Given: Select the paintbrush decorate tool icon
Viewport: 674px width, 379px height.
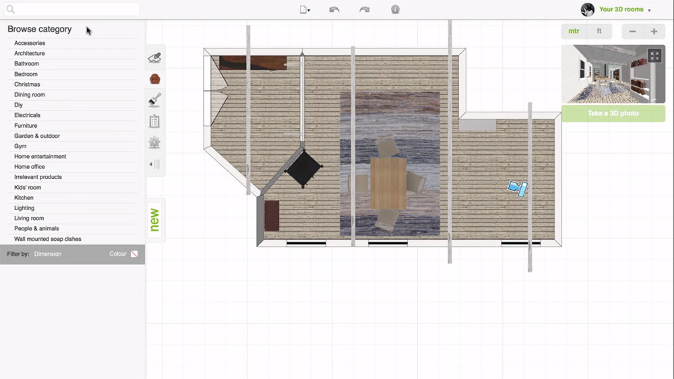Looking at the screenshot, I should point(155,100).
